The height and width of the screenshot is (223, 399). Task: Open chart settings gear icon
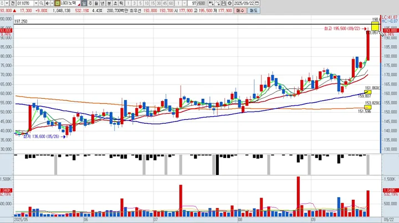pyautogui.click(x=229, y=3)
